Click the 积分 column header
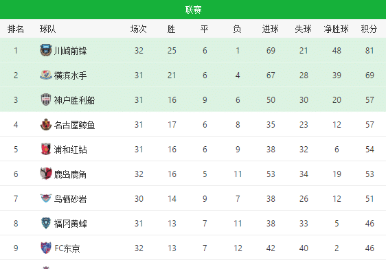 tap(369, 29)
